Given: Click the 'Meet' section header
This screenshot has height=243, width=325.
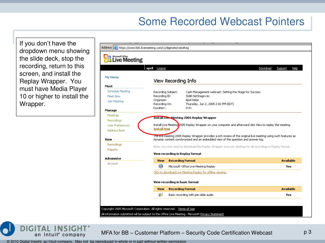Looking at the screenshot, I should [109, 86].
